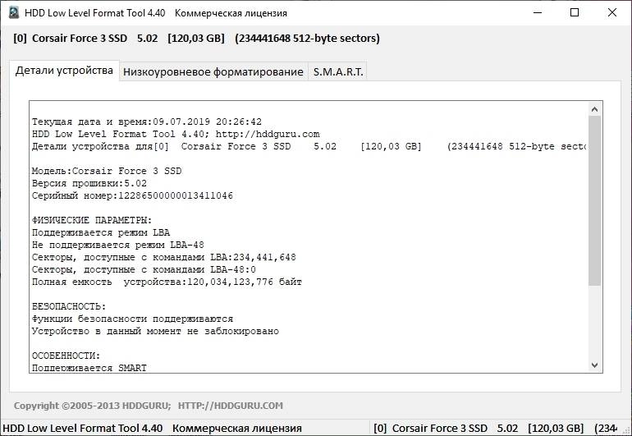Click the scroll up arrow in details box
Screen dimensions: 632x436
[594, 109]
